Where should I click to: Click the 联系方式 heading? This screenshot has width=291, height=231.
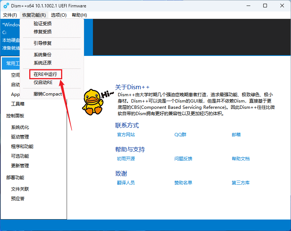(x=127, y=125)
